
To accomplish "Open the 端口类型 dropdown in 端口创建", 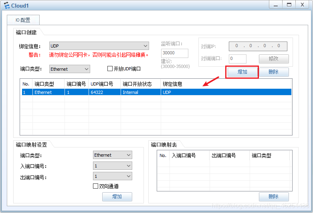I will click(70, 69).
